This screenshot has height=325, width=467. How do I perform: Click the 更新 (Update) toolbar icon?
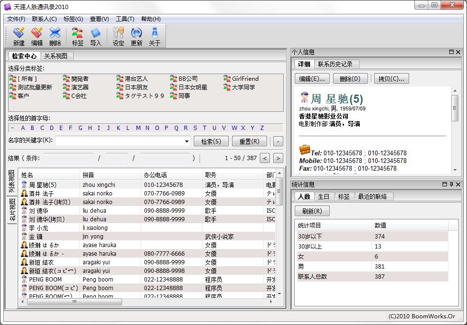(136, 36)
